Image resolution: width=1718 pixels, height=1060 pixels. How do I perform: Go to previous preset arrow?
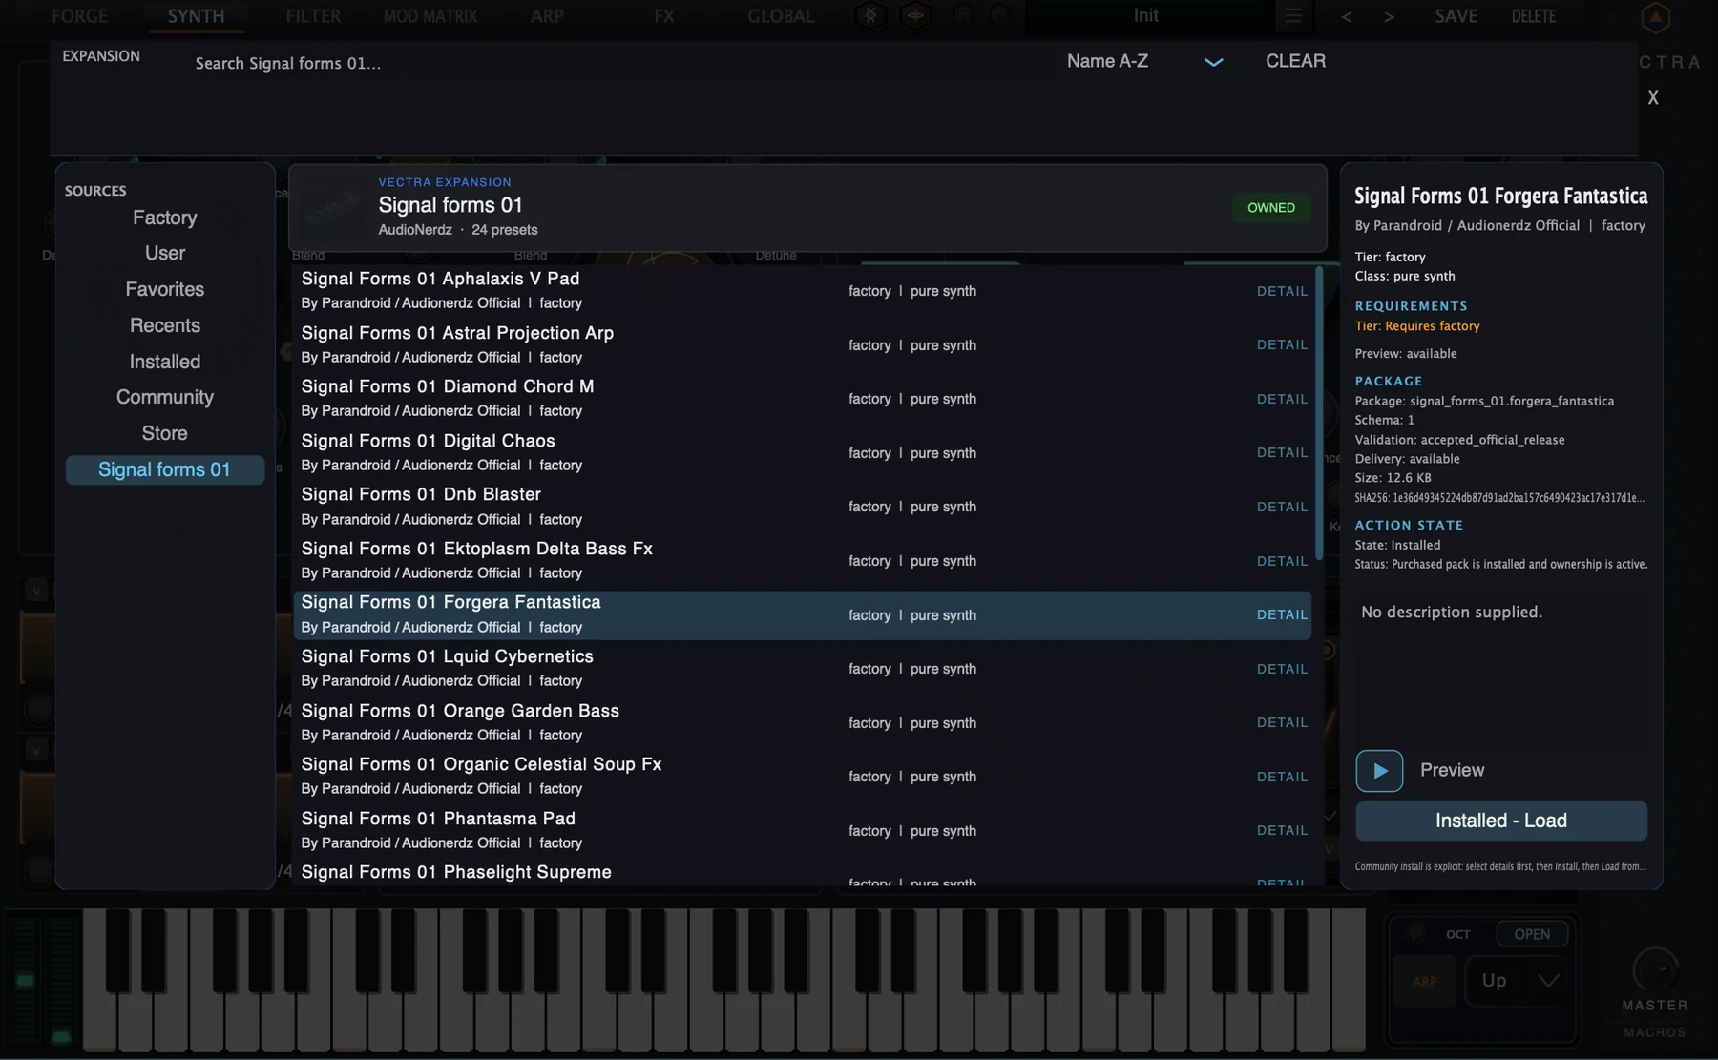(1347, 17)
